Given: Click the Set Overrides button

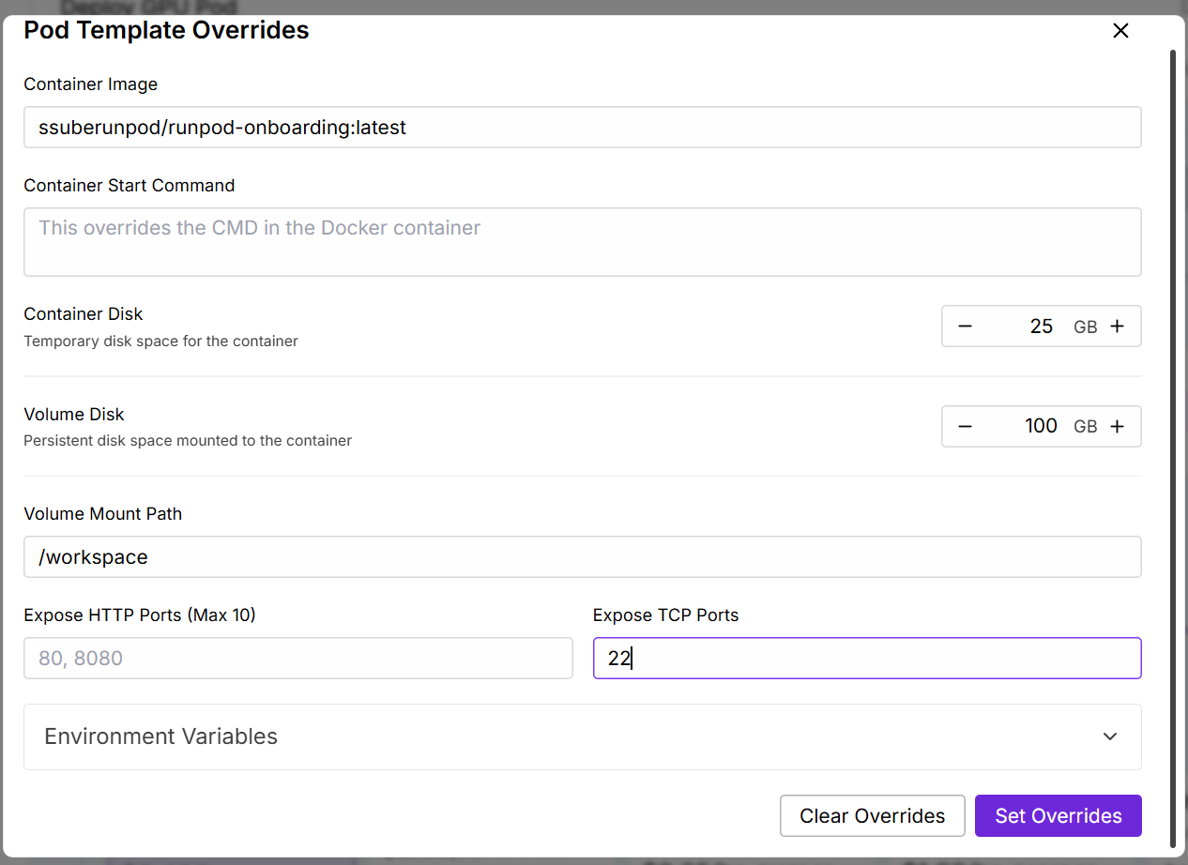Looking at the screenshot, I should click(x=1058, y=816).
